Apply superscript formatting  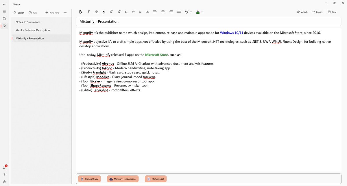click(x=133, y=12)
